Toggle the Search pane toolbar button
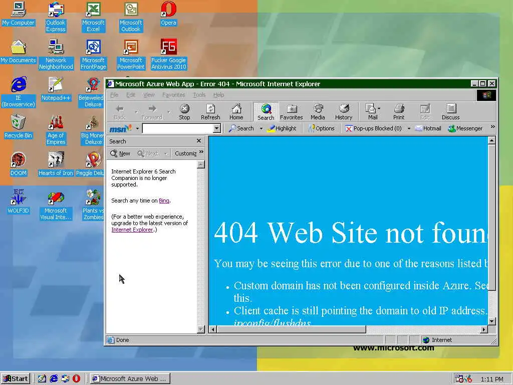Image resolution: width=513 pixels, height=385 pixels. [x=266, y=112]
